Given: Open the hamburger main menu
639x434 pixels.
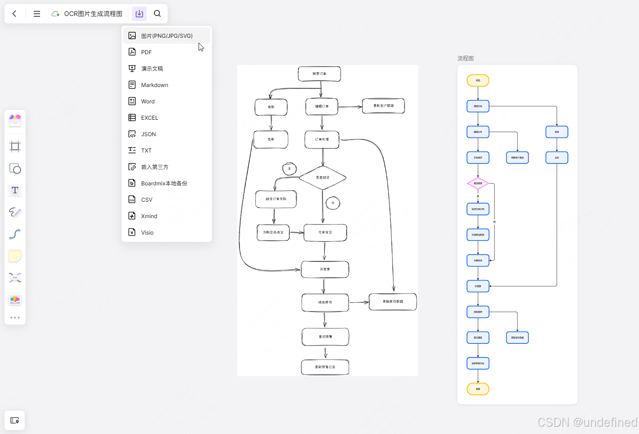Looking at the screenshot, I should [37, 14].
